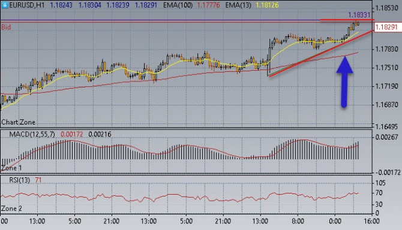Viewport: 402px width, 230px height.
Task: Click the EMA(13) value 1.18126
Action: point(267,5)
